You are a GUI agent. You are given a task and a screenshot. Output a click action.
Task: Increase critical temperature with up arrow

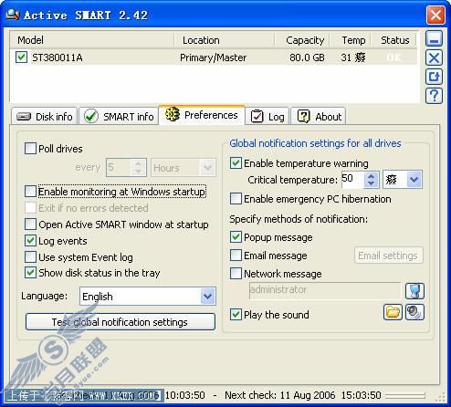pyautogui.click(x=371, y=176)
